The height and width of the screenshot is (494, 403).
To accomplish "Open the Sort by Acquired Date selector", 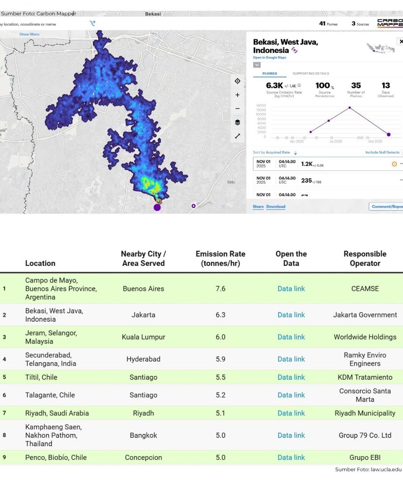I will [x=271, y=152].
